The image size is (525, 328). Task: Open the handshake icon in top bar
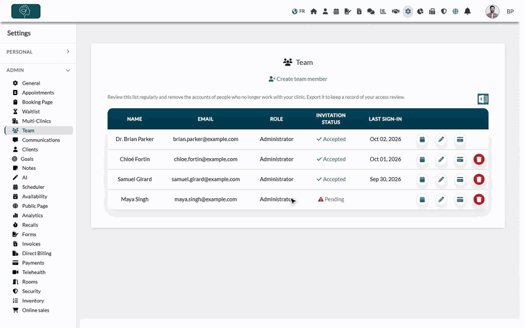click(x=396, y=11)
